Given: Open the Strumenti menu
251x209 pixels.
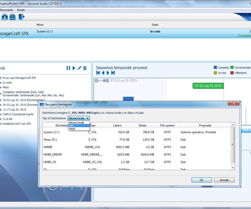Looking at the screenshot, I should (x=6, y=9).
